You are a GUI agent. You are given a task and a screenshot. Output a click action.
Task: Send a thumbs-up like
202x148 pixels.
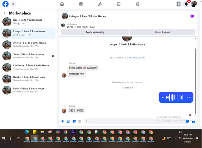[194, 122]
